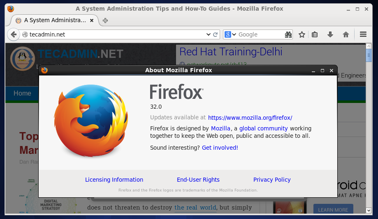View End-User Rights

(198, 180)
